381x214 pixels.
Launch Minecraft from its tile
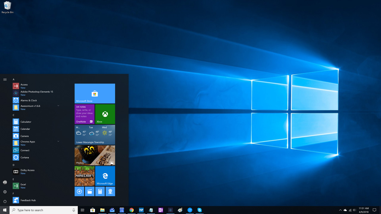(84, 176)
